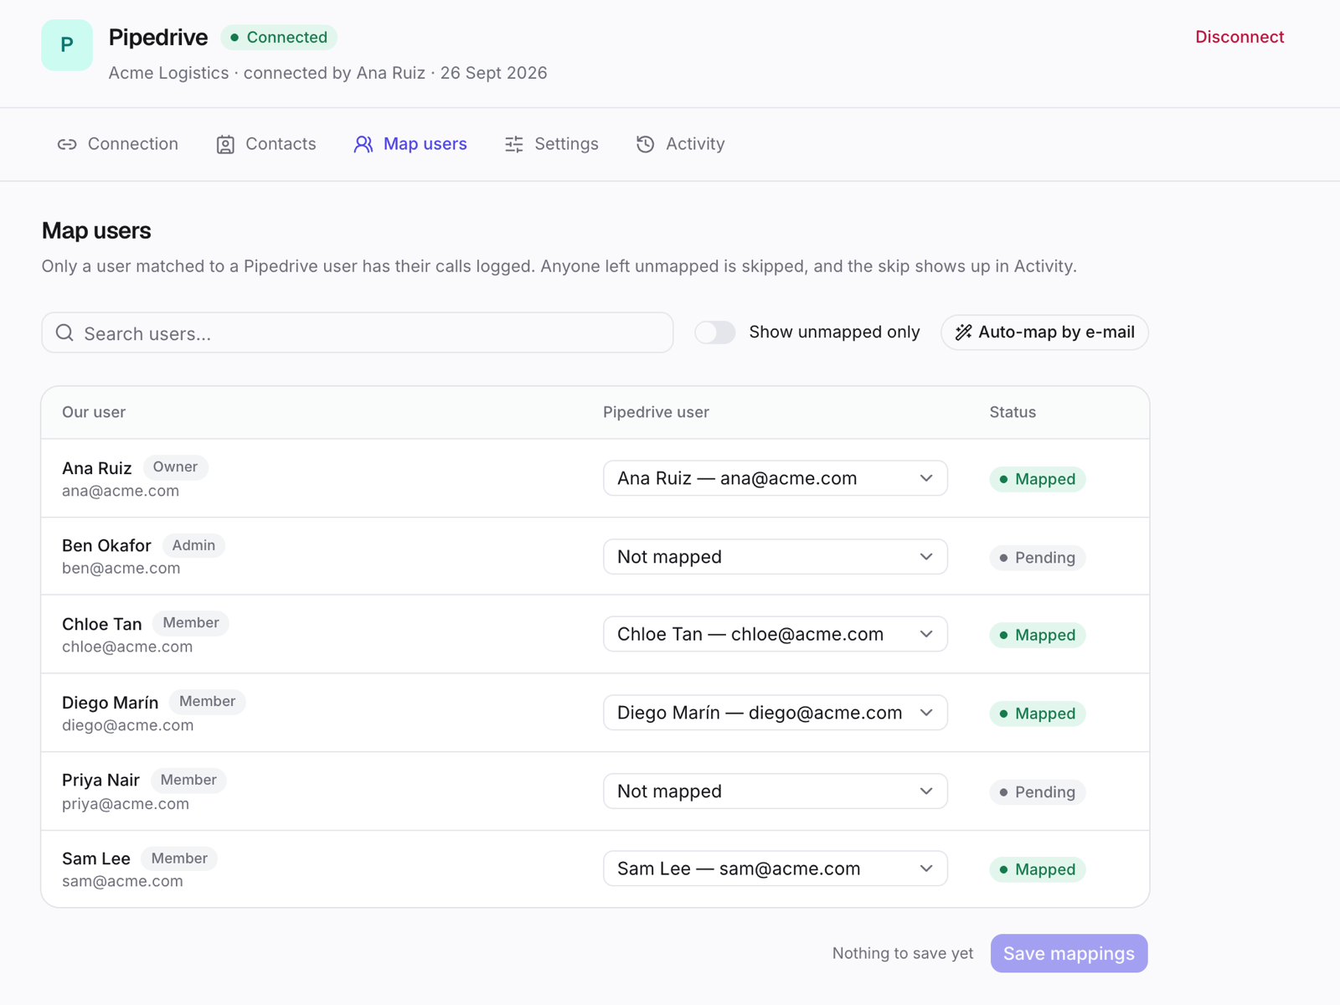Viewport: 1340px width, 1005px height.
Task: Click the Pipedrive user column header
Action: 656,412
